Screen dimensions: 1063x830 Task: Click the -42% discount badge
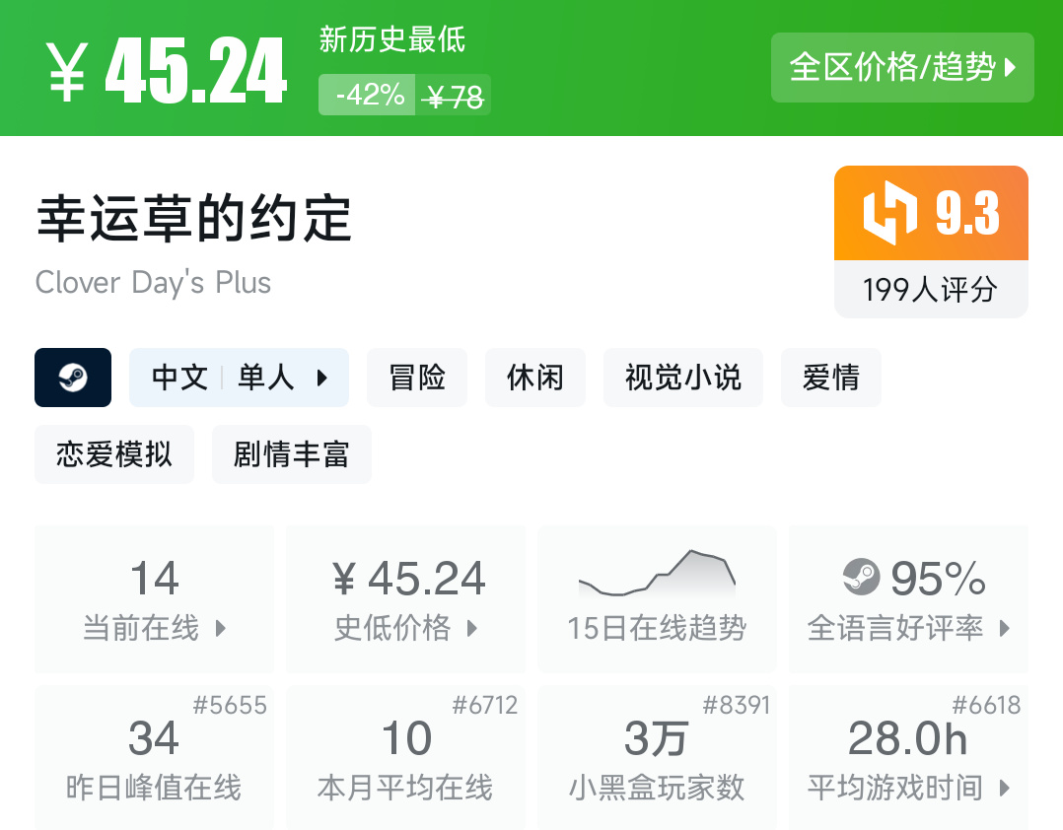(368, 96)
